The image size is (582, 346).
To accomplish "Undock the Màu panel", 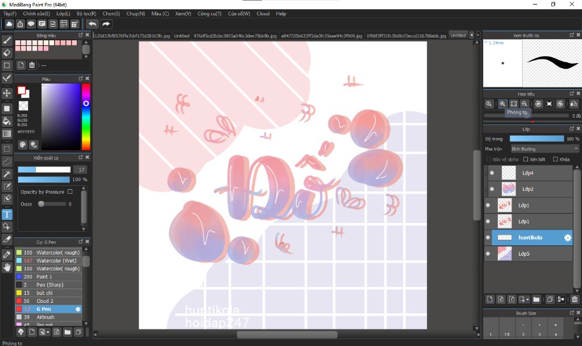I will tap(81, 78).
